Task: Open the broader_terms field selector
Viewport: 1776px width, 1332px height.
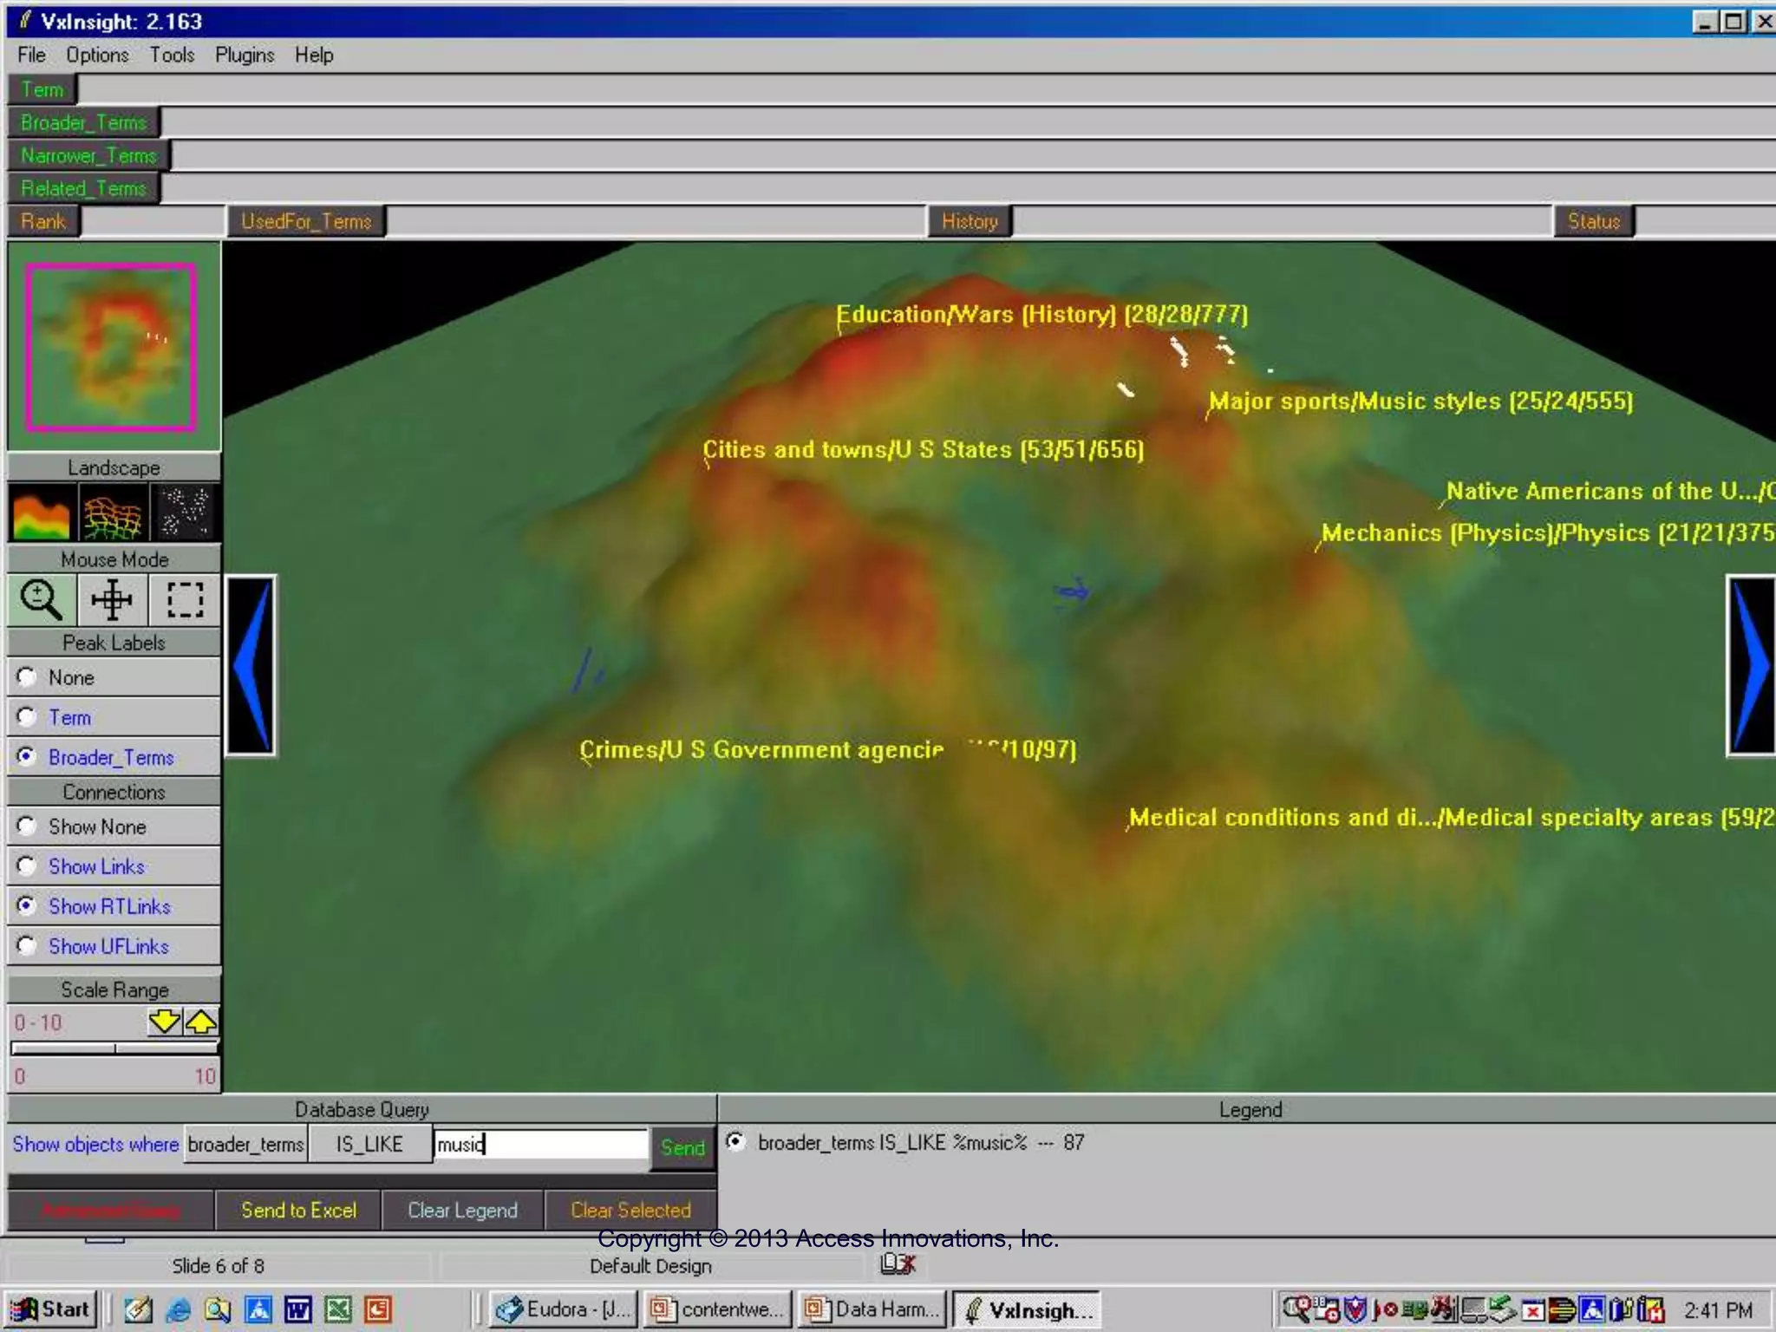Action: pos(245,1145)
